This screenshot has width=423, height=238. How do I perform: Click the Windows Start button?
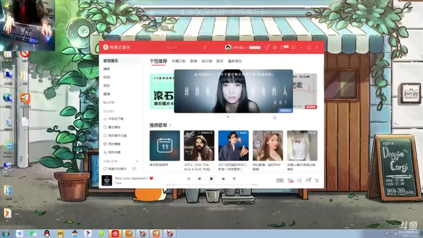(x=6, y=234)
